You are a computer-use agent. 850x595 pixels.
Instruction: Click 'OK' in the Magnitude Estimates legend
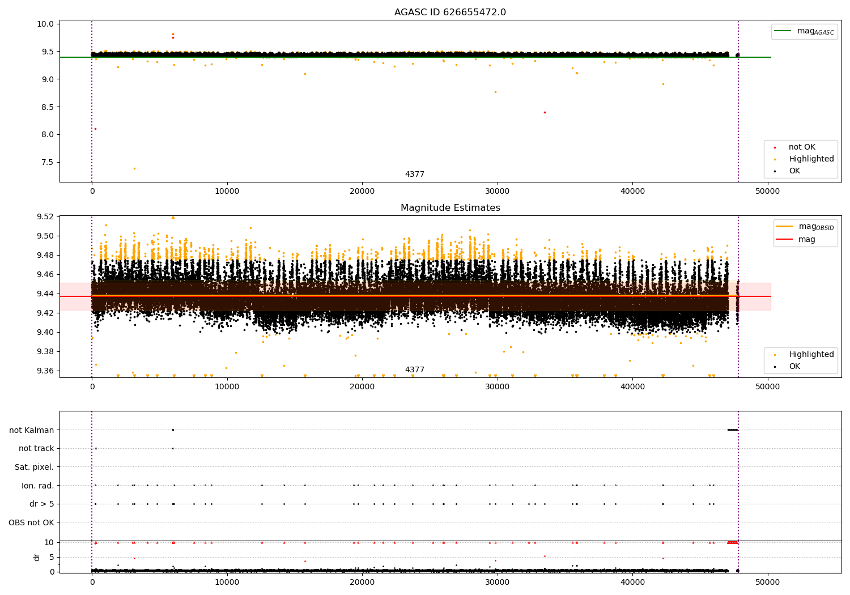[794, 367]
